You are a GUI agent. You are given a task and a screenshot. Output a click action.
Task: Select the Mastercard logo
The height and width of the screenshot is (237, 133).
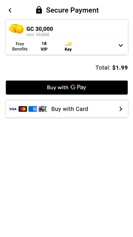pyautogui.click(x=23, y=109)
